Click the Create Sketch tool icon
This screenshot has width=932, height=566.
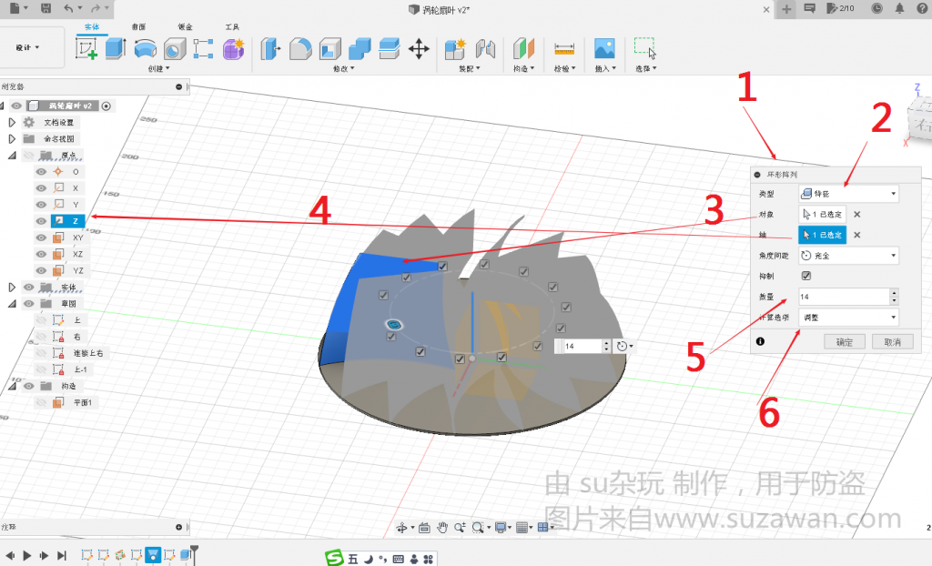[x=86, y=48]
